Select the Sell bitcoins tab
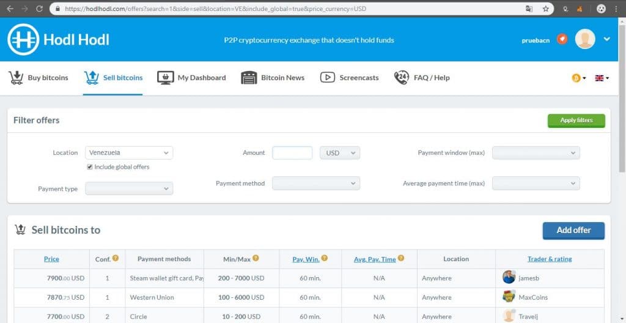The image size is (626, 323). click(113, 78)
